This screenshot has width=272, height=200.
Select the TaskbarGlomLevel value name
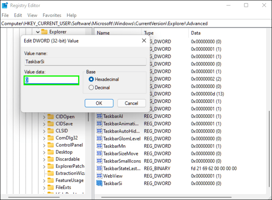click(122, 138)
